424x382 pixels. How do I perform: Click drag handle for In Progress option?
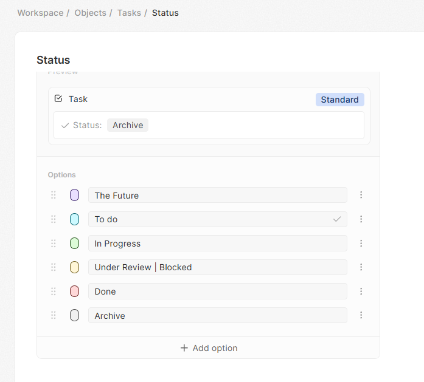[x=54, y=244]
